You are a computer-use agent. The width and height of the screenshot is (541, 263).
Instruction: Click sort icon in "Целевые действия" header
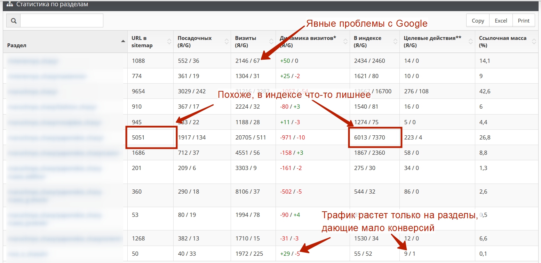pyautogui.click(x=471, y=42)
